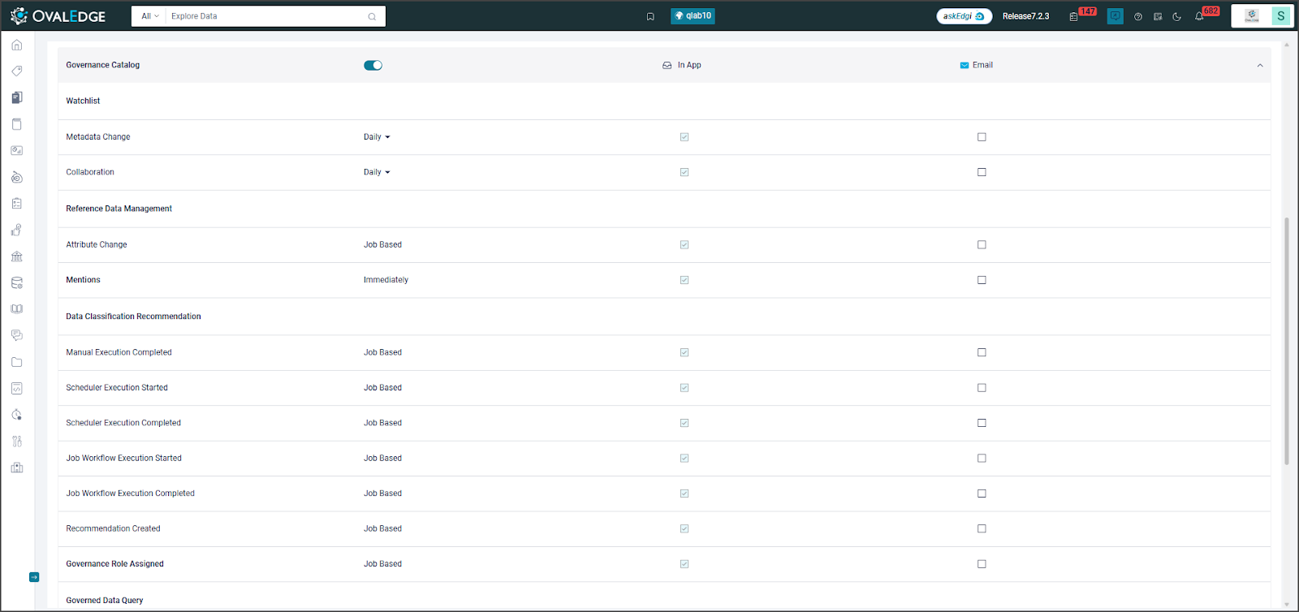1299x612 pixels.
Task: Click In App checkbox for Mentions
Action: point(684,280)
